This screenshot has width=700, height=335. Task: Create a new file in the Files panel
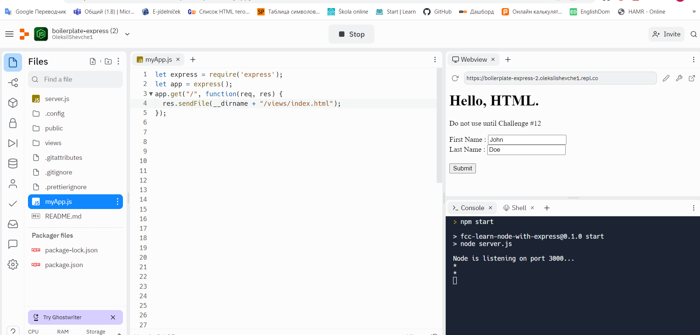(93, 61)
